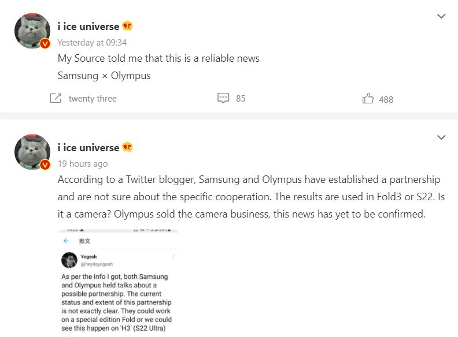Open the three-dot menu in the embedded tweet
The width and height of the screenshot is (458, 337).
pos(172,256)
